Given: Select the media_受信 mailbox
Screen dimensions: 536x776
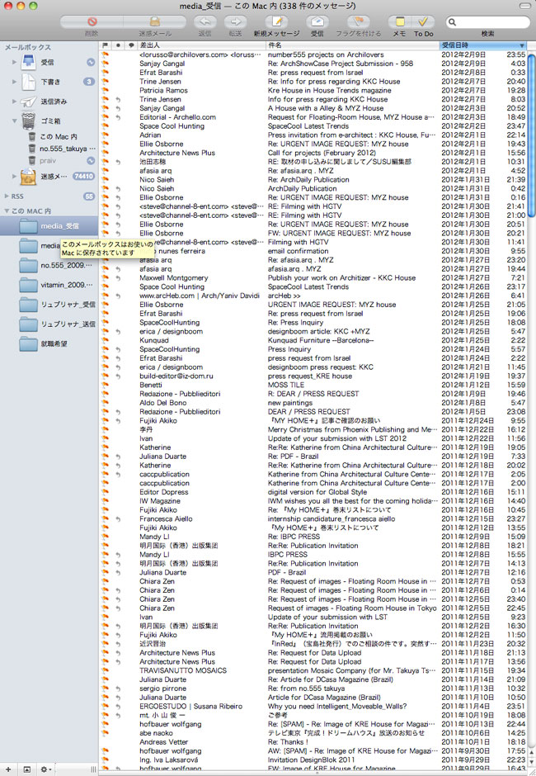Looking at the screenshot, I should 49,226.
